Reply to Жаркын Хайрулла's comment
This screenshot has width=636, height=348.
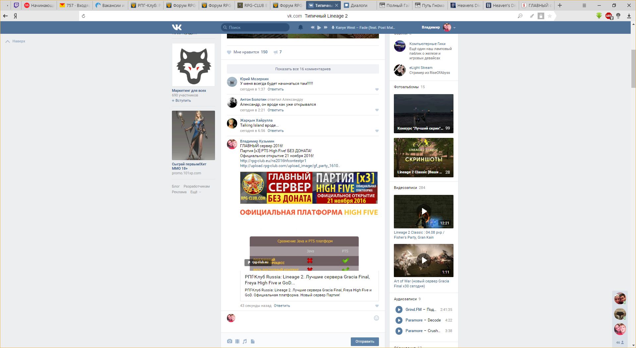point(276,131)
